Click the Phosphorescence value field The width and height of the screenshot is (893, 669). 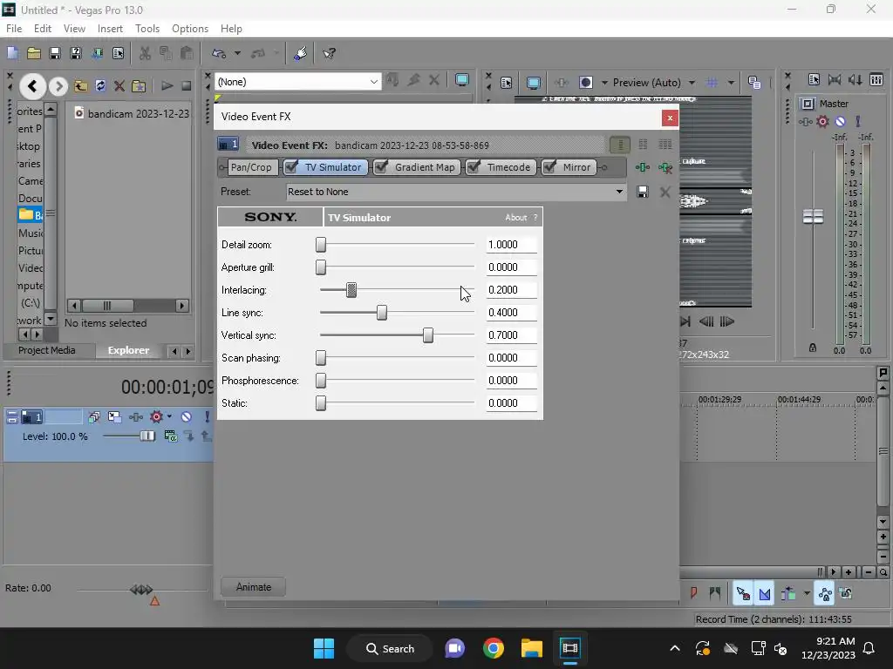pyautogui.click(x=511, y=381)
